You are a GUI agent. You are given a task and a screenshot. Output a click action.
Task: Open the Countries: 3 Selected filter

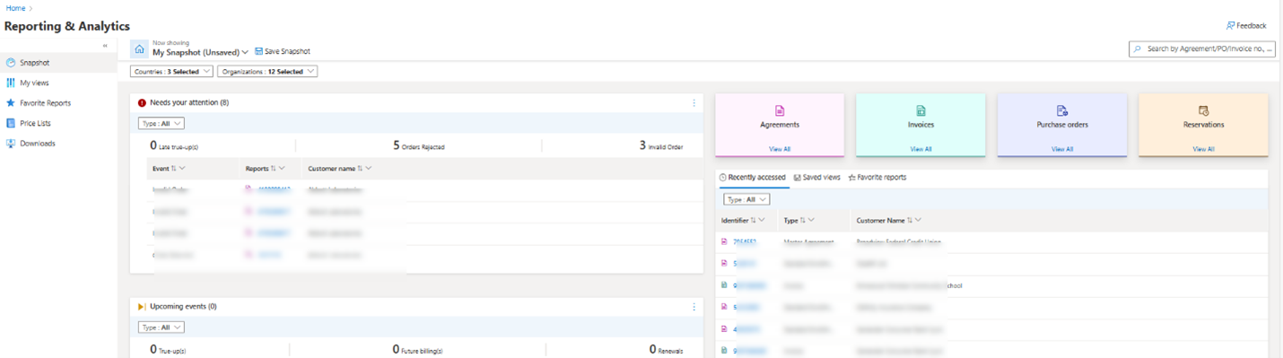point(172,72)
